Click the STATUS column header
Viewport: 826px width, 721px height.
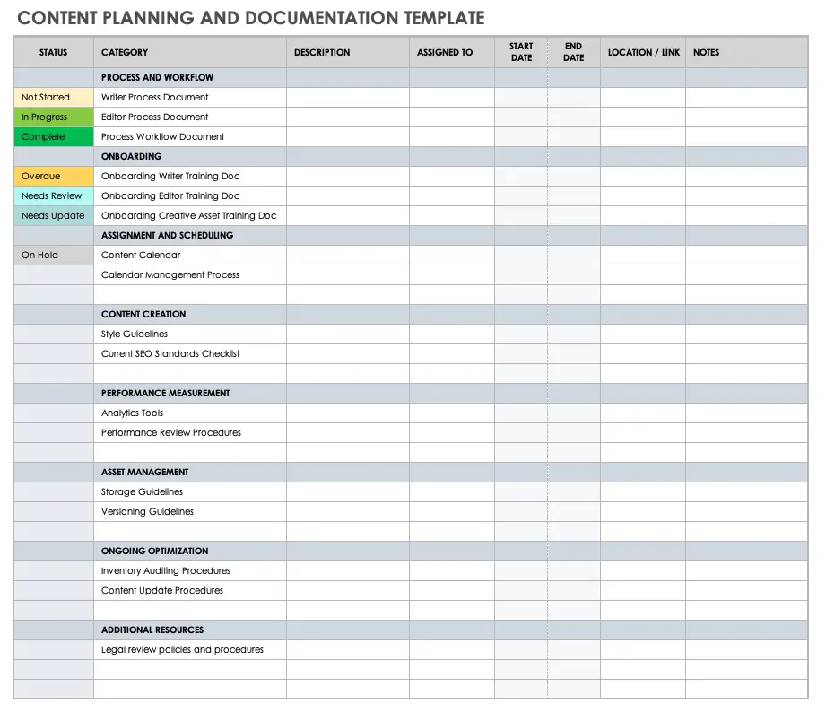pos(54,52)
